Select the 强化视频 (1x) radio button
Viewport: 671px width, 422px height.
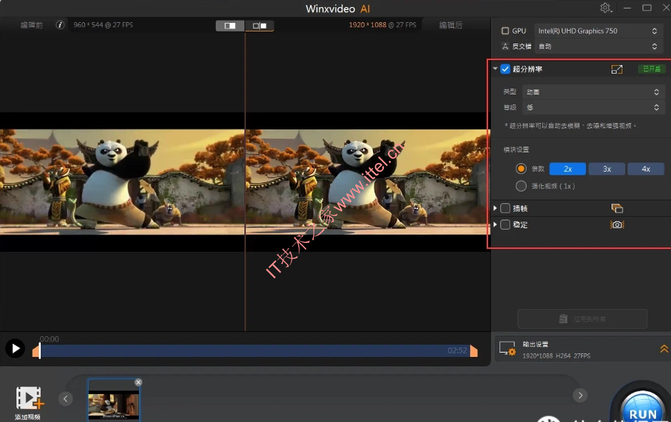[x=521, y=186]
